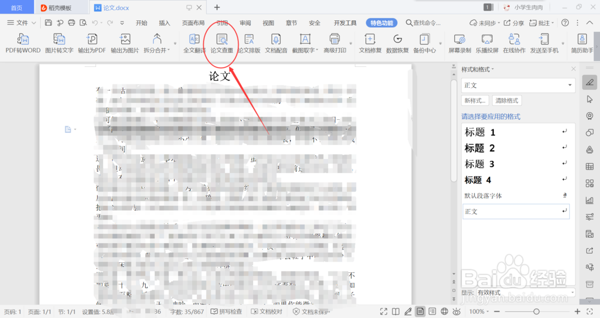This screenshot has width=600, height=318.
Task: Adjust the zoom slider handle
Action: (x=536, y=311)
